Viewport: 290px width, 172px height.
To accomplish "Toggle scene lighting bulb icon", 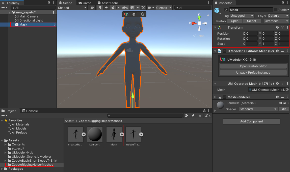I will (x=100, y=8).
